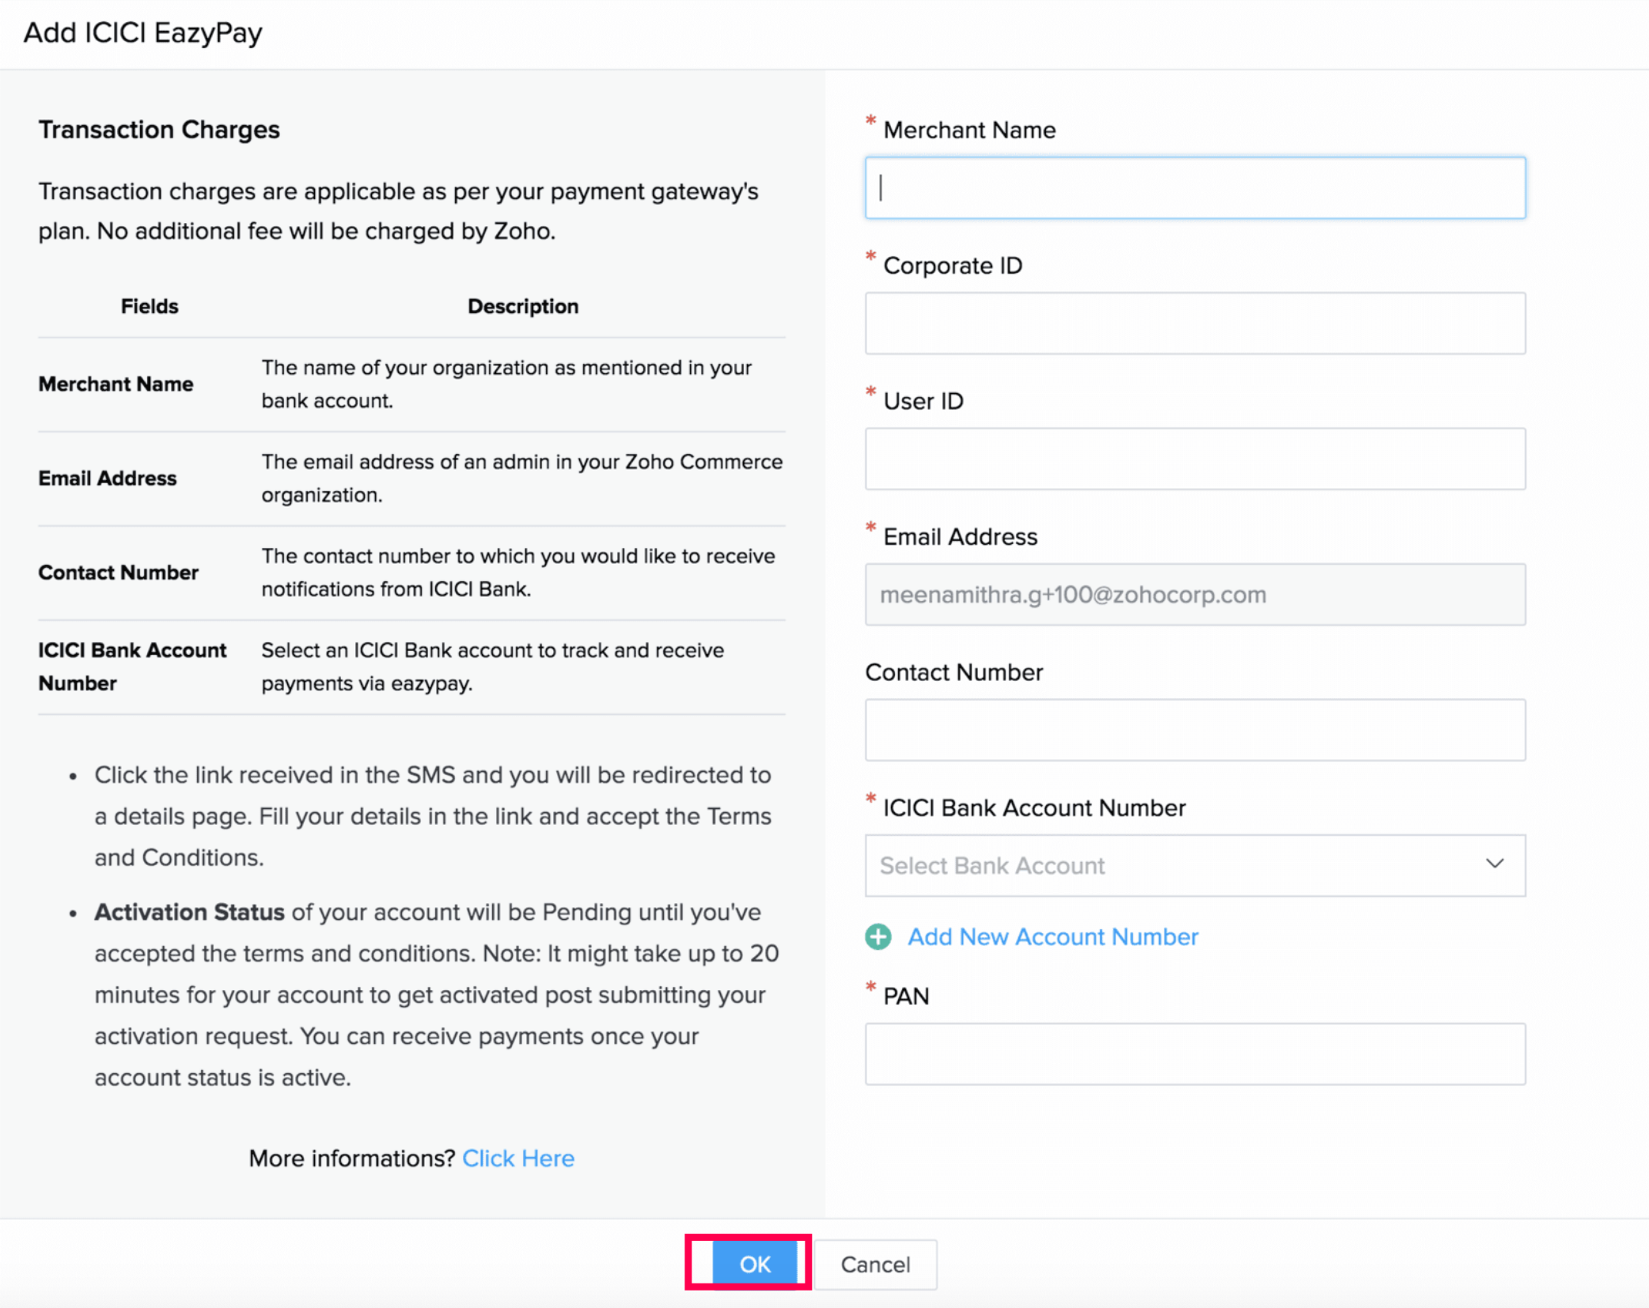Focus the Merchant Name input field
1649x1308 pixels.
click(1195, 187)
